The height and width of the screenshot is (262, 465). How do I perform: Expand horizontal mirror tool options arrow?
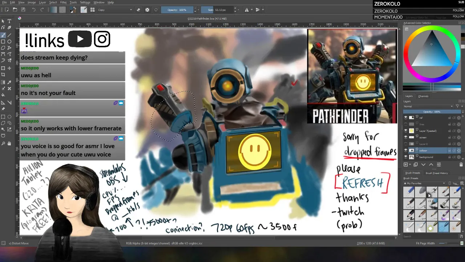point(252,10)
